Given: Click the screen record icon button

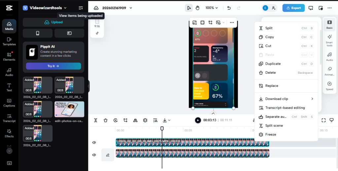Looking at the screenshot, I should coord(69,33).
